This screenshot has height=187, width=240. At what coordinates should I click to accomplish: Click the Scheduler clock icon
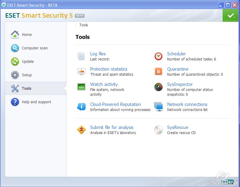point(159,56)
